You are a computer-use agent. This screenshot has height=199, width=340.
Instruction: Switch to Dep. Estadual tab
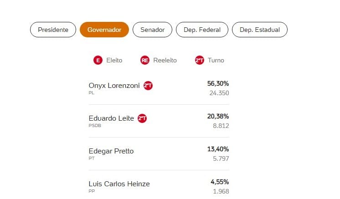[260, 30]
